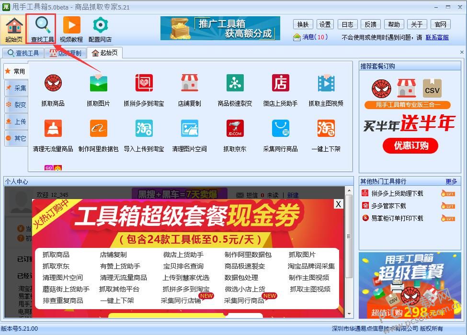The height and width of the screenshot is (335, 467).
Task: Click 蘑菇街上货助手 in the popup list
Action: click(x=66, y=289)
